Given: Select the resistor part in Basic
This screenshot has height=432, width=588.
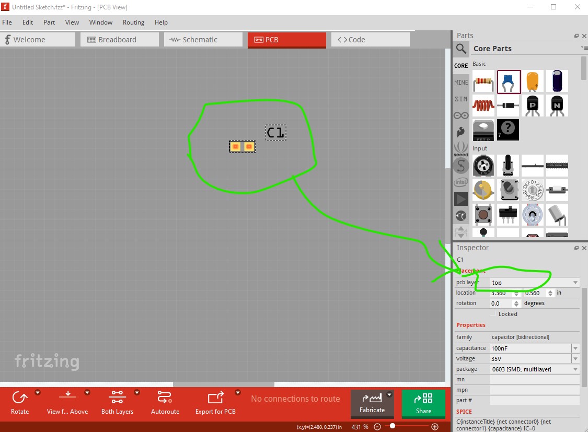Looking at the screenshot, I should (x=483, y=81).
